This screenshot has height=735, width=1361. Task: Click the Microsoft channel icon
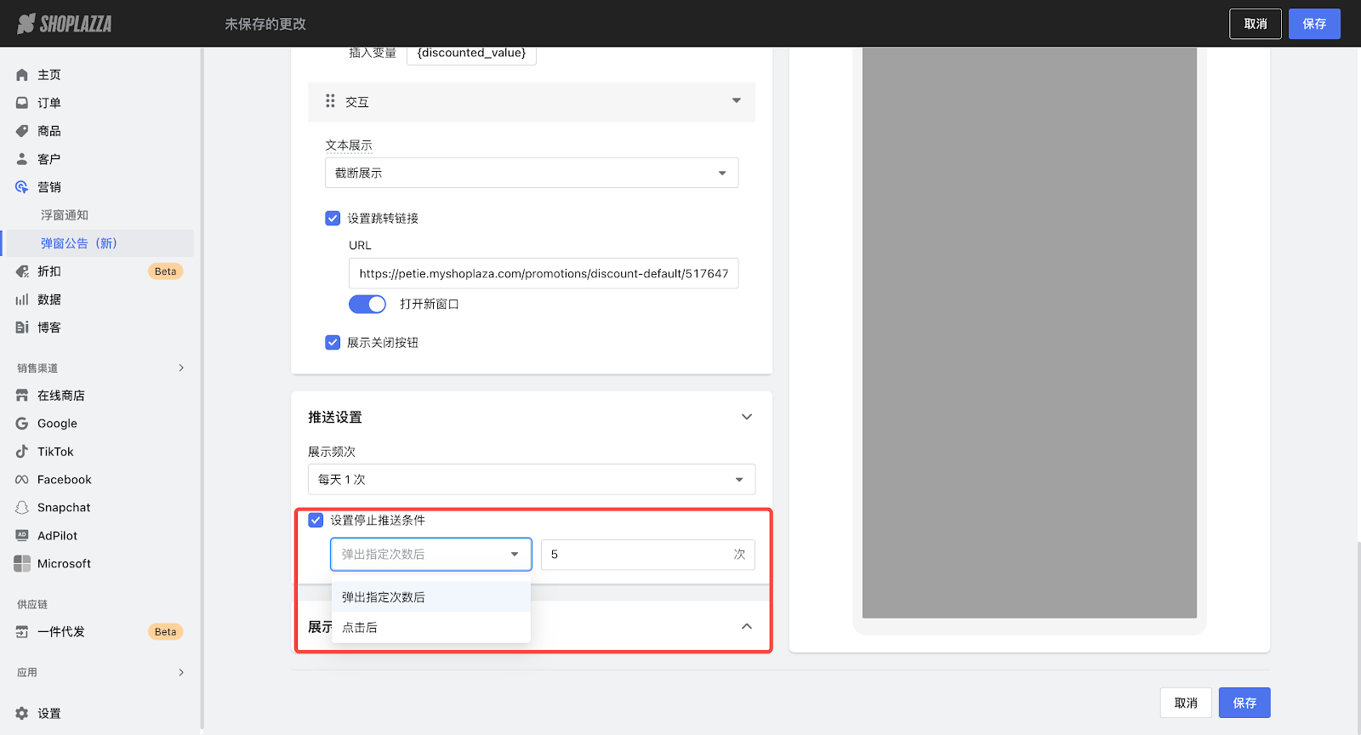(22, 564)
